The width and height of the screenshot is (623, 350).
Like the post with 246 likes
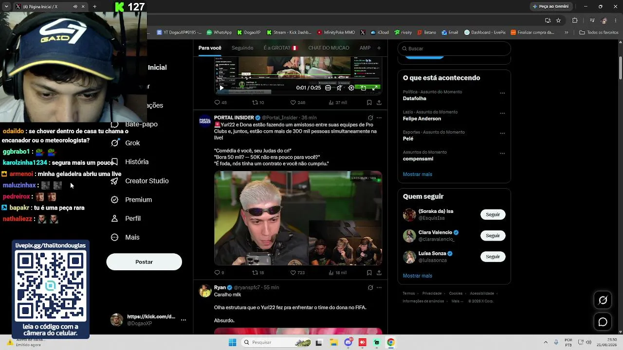click(x=298, y=103)
